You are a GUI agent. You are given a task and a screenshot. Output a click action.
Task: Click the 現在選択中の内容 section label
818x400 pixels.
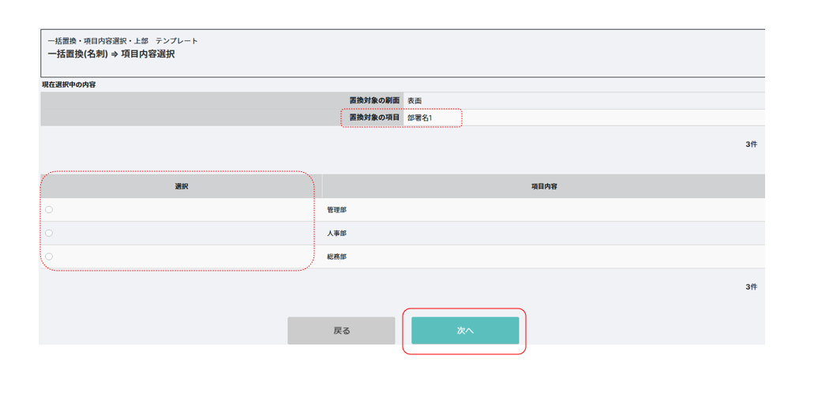(x=69, y=84)
